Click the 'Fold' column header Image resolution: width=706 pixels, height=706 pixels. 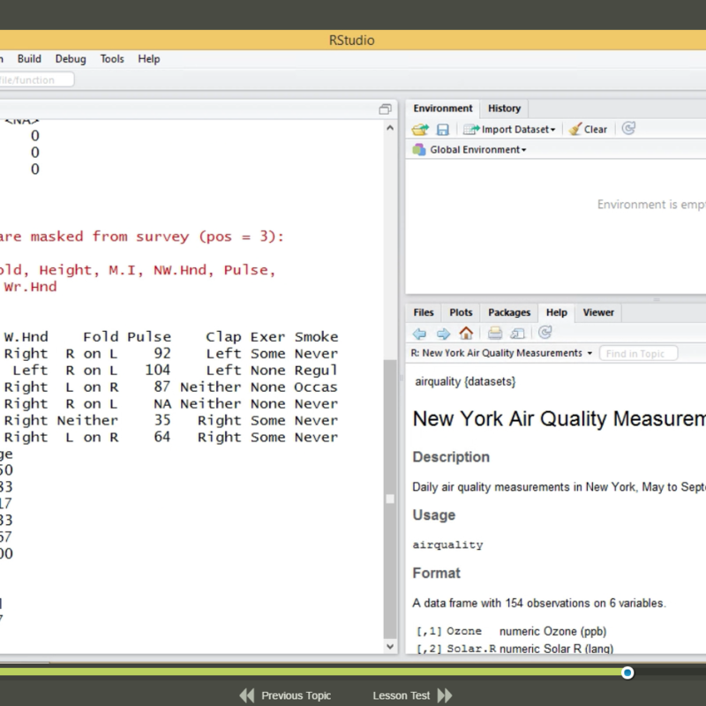coord(101,337)
